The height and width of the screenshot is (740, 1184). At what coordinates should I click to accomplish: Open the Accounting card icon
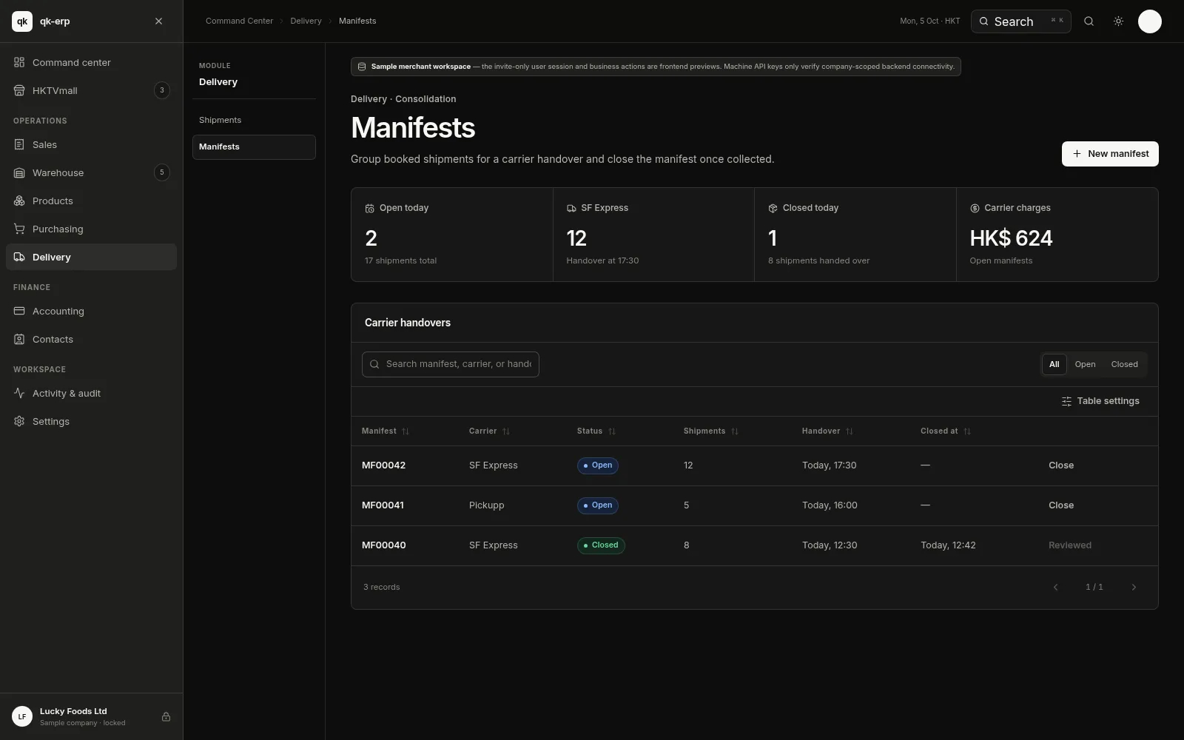19,311
